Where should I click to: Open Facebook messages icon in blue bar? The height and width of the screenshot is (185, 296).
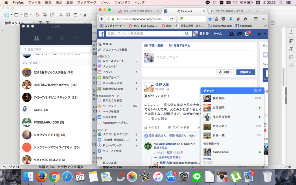[239, 34]
